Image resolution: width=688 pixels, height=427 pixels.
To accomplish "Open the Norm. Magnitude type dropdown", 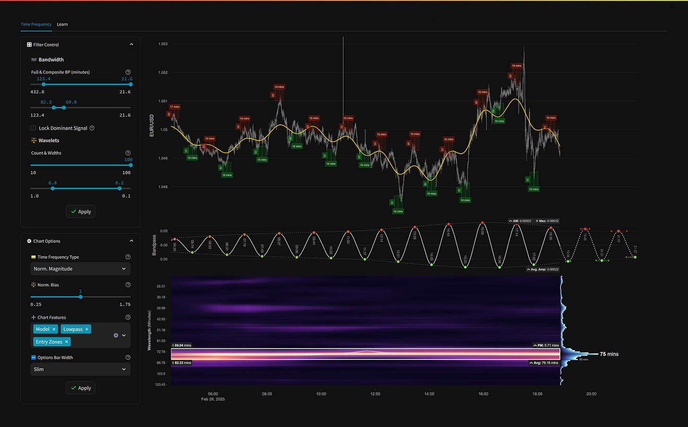I will [x=80, y=269].
